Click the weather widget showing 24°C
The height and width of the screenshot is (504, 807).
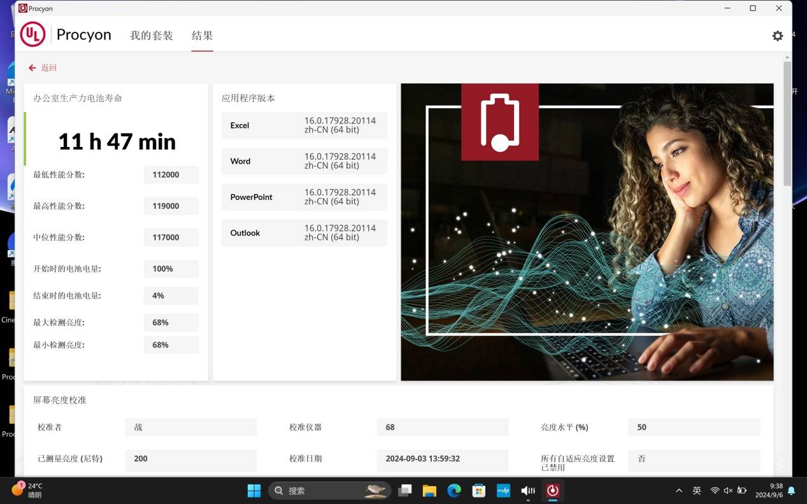28,490
